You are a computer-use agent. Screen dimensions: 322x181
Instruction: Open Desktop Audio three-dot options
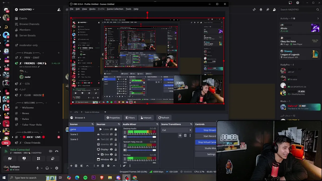tap(125, 132)
